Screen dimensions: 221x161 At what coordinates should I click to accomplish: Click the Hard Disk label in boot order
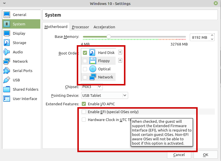(106, 52)
